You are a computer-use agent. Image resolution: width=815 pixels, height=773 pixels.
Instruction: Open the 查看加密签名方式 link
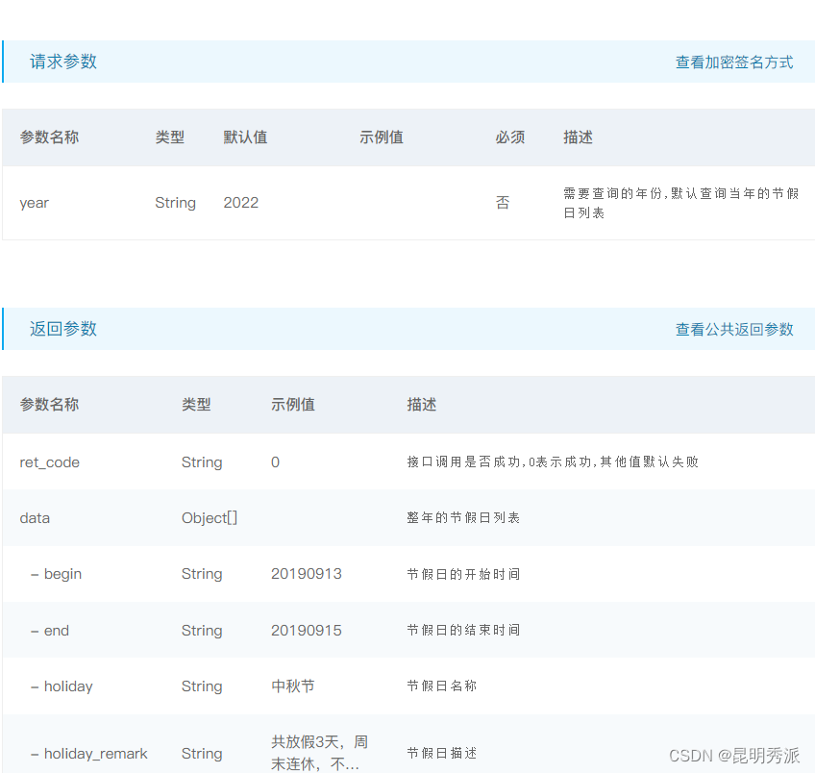[734, 62]
